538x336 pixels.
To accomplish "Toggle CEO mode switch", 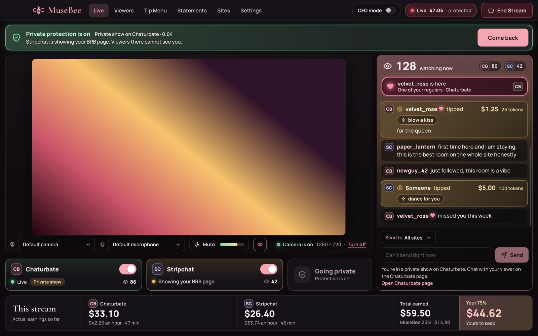I will click(x=390, y=10).
